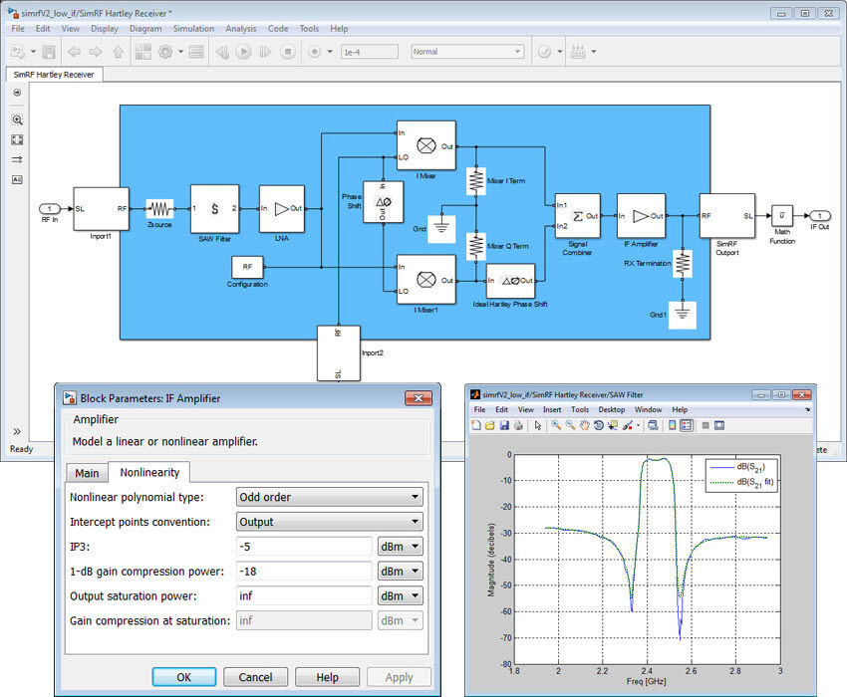
Task: Click the Apply button in Block Parameters
Action: [x=400, y=677]
